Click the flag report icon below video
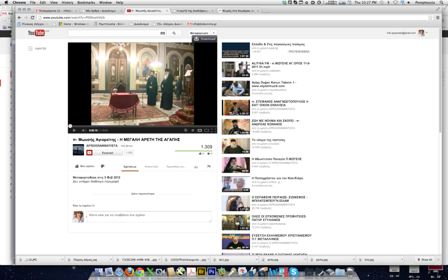 209,166
